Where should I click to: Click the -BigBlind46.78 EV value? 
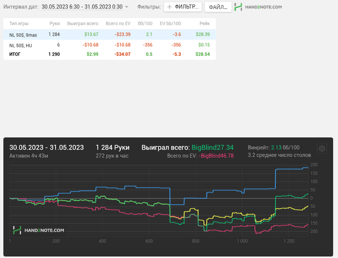[216, 156]
